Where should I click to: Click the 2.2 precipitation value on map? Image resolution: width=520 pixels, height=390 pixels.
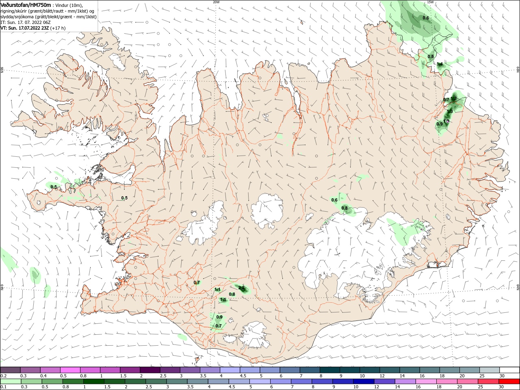241,288
